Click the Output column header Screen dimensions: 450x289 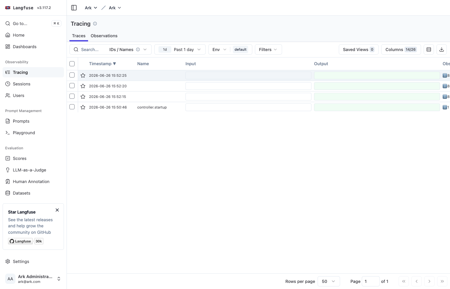click(x=321, y=64)
